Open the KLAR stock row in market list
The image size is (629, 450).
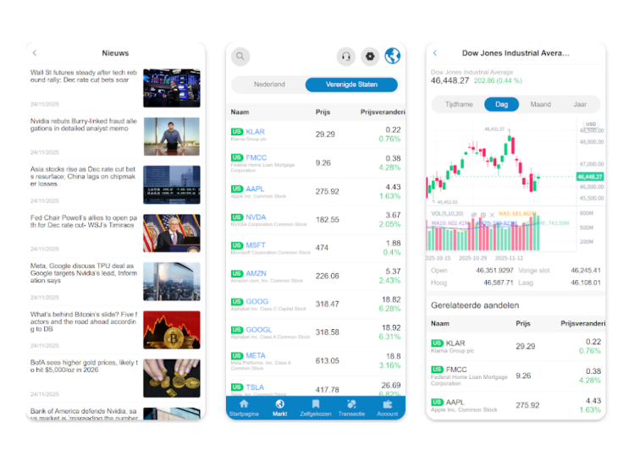click(x=316, y=134)
